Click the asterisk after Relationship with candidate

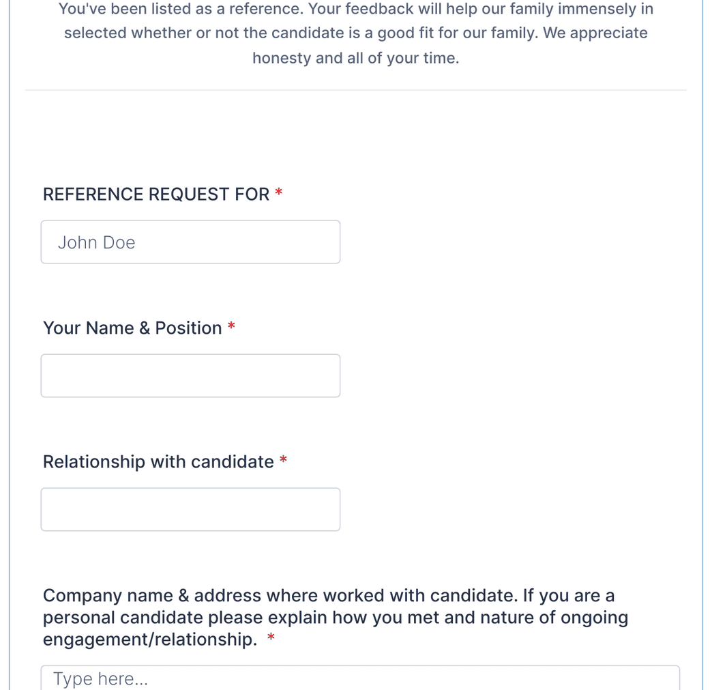(283, 461)
